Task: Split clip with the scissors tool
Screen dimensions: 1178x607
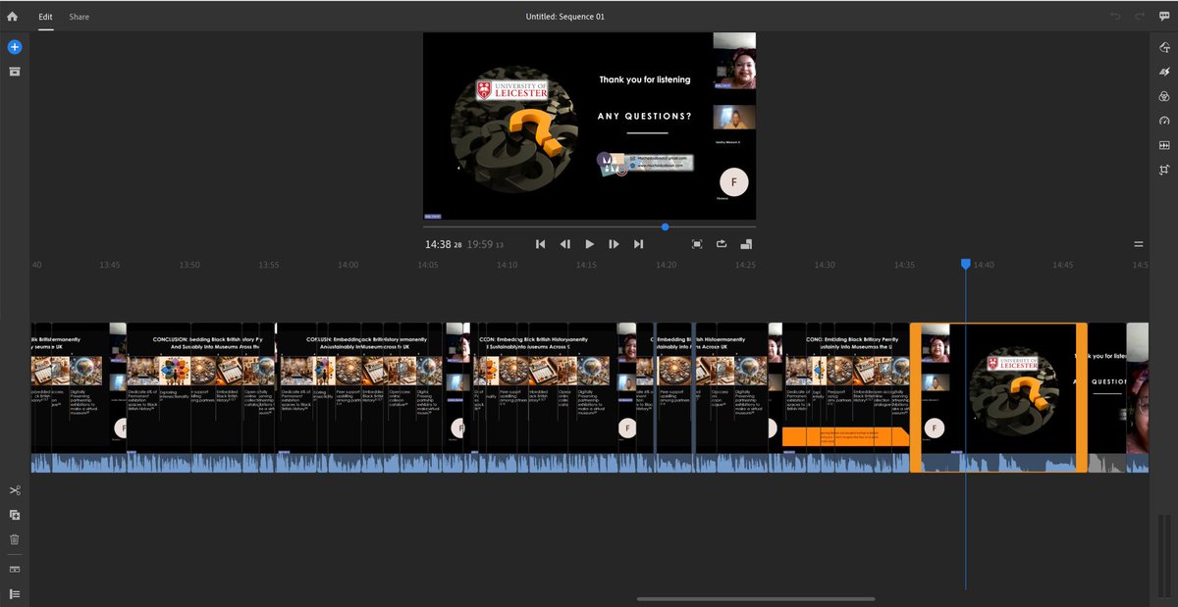Action: click(x=15, y=490)
